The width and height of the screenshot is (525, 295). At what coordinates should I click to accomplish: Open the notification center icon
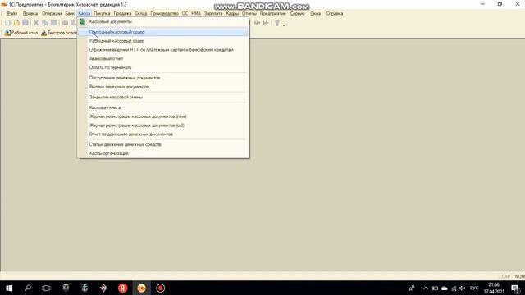pos(516,288)
